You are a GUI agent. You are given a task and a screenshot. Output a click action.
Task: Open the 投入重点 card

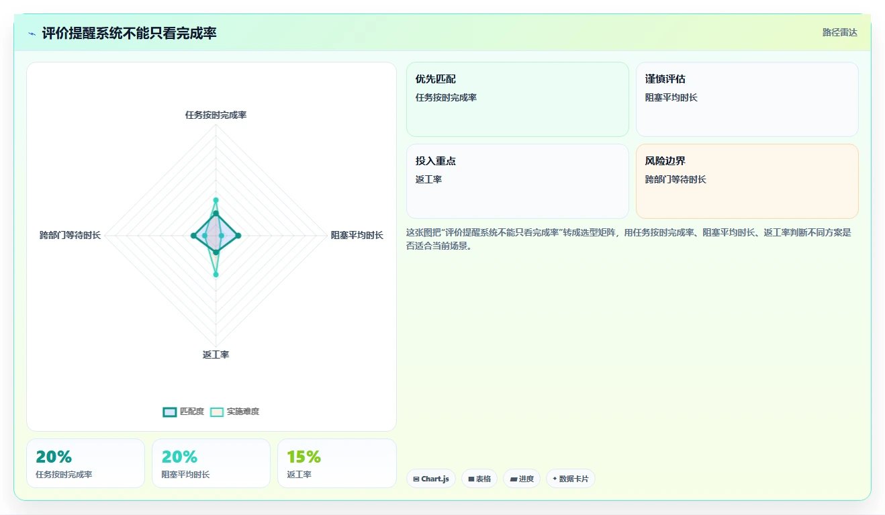518,181
